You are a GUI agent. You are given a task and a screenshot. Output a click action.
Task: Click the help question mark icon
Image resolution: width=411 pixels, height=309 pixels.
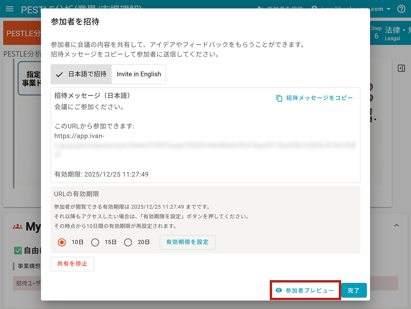[x=401, y=9]
